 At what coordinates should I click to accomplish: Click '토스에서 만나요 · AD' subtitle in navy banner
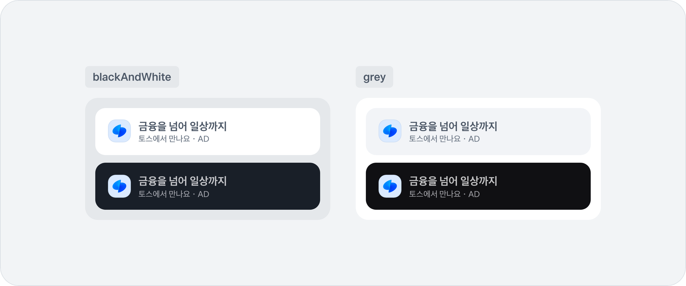pos(174,194)
